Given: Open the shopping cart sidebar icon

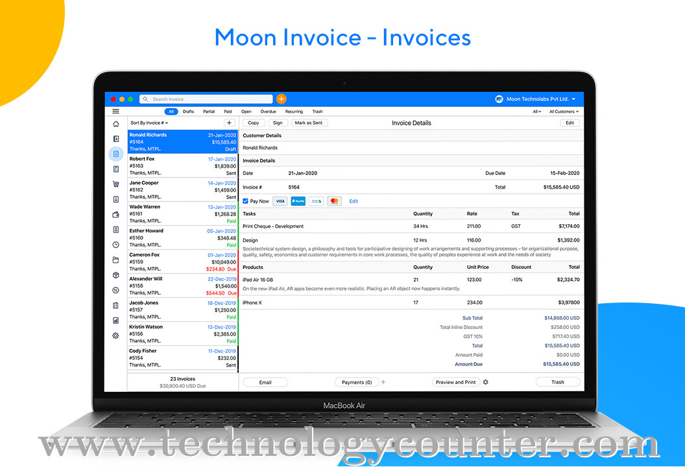Looking at the screenshot, I should (115, 184).
